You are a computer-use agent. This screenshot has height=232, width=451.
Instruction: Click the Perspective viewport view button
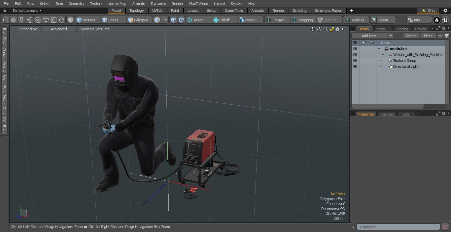pos(28,29)
